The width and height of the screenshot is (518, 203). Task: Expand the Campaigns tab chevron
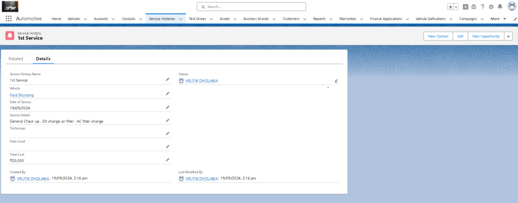pyautogui.click(x=482, y=19)
